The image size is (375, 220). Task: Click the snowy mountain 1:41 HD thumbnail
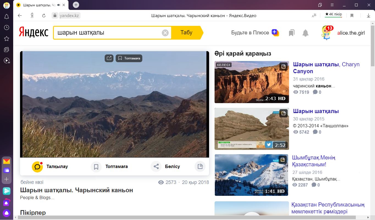[251, 175]
